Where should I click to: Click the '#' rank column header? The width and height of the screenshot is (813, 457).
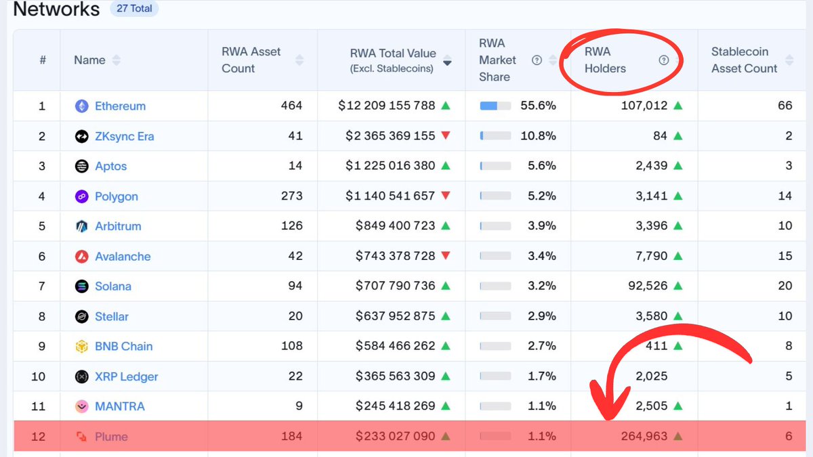42,60
